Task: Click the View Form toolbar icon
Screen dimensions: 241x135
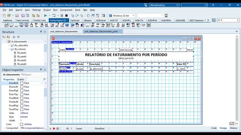Action: pyautogui.click(x=93, y=16)
